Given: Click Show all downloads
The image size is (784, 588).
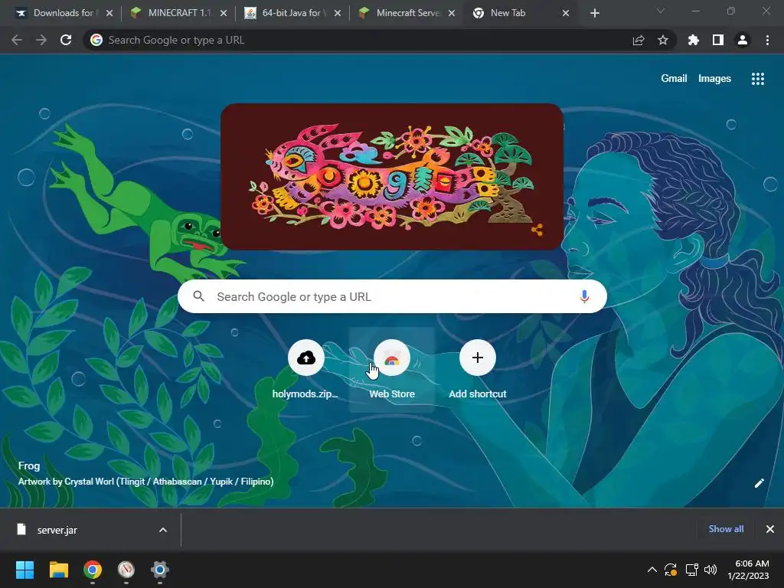Looking at the screenshot, I should (x=726, y=529).
